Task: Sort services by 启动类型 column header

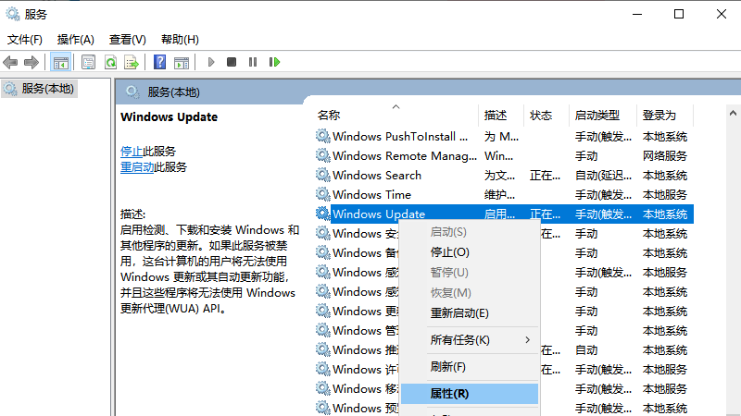Action: (597, 116)
